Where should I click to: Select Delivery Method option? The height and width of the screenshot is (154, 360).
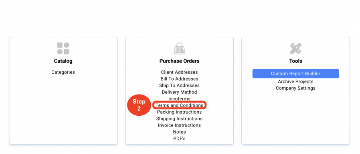179,92
